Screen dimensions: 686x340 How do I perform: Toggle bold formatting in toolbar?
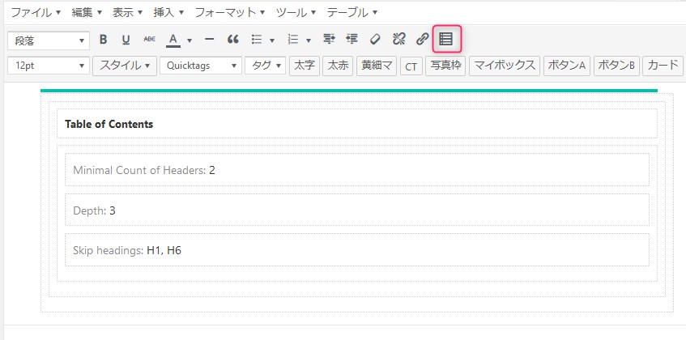pyautogui.click(x=103, y=40)
